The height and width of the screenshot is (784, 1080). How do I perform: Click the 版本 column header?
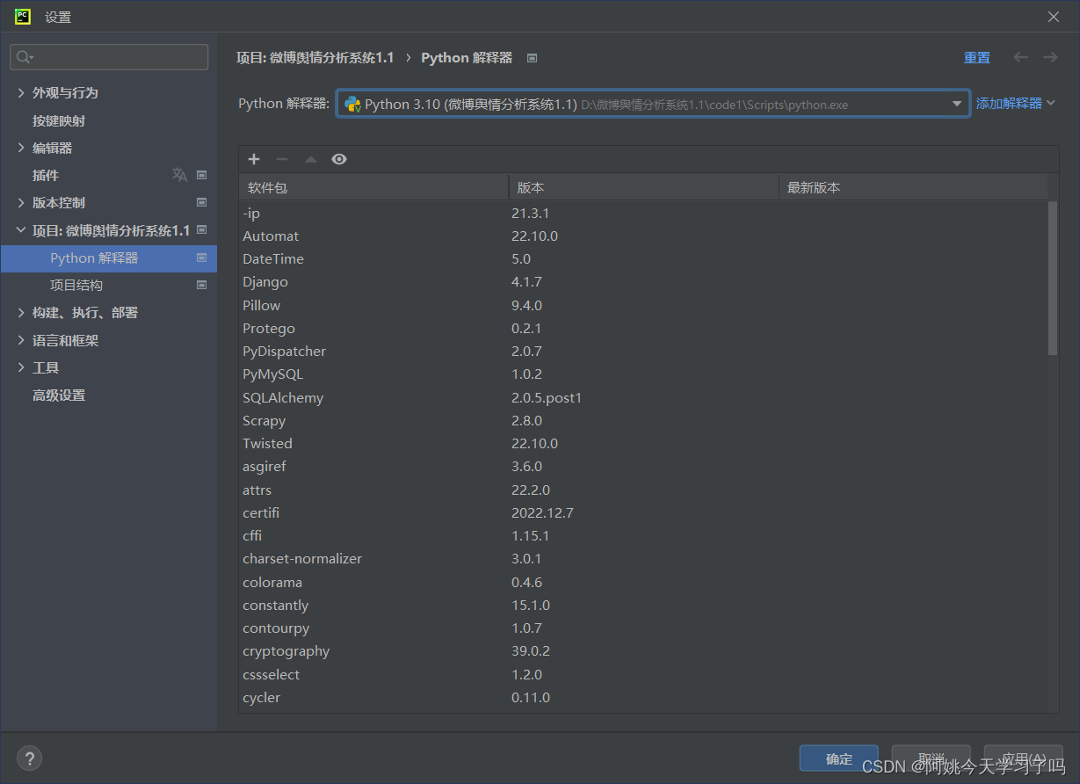coord(644,187)
